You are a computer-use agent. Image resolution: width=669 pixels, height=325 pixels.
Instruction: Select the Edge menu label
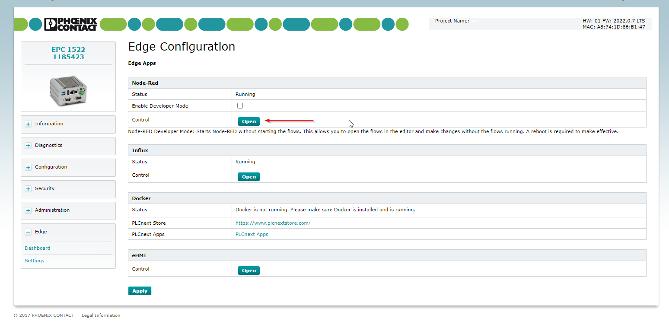pos(41,232)
